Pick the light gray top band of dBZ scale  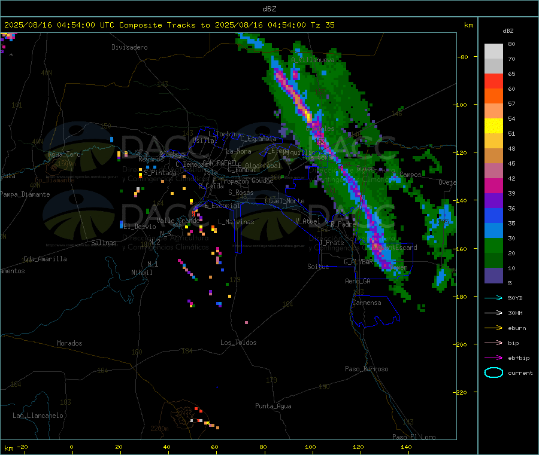(x=493, y=51)
